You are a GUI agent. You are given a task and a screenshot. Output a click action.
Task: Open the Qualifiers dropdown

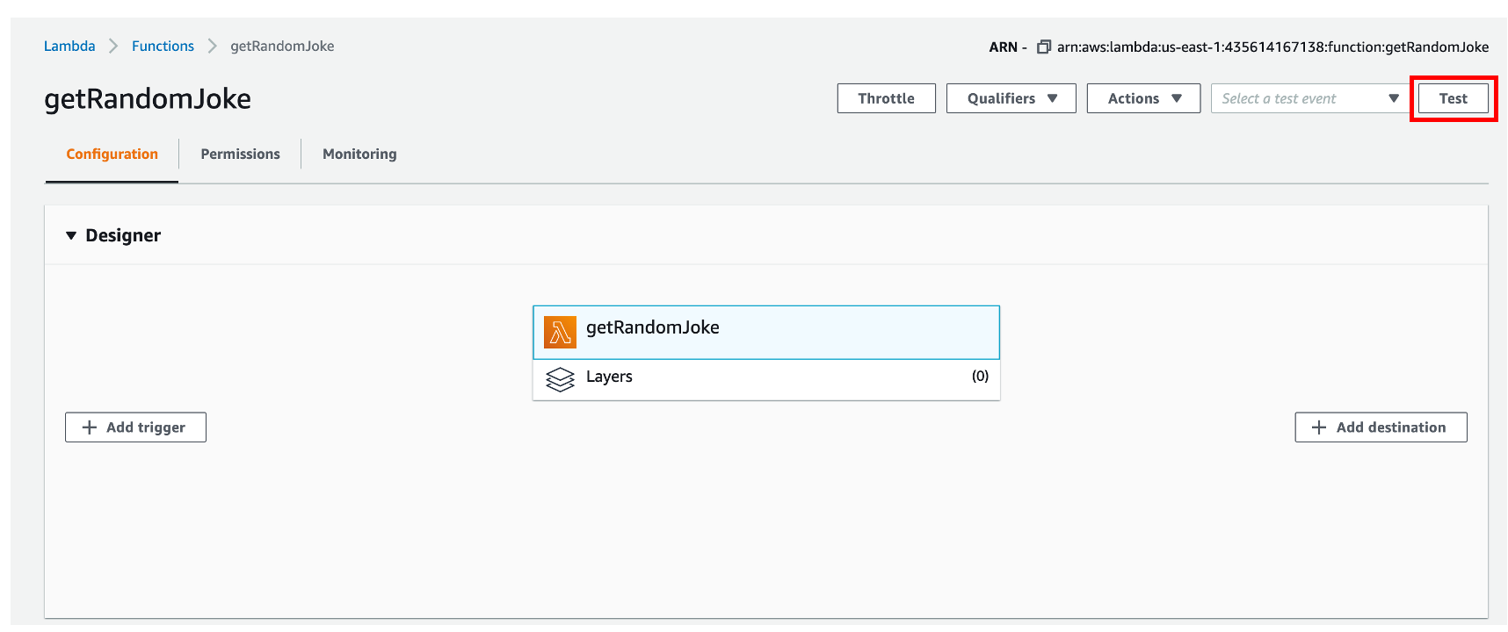coord(1011,98)
